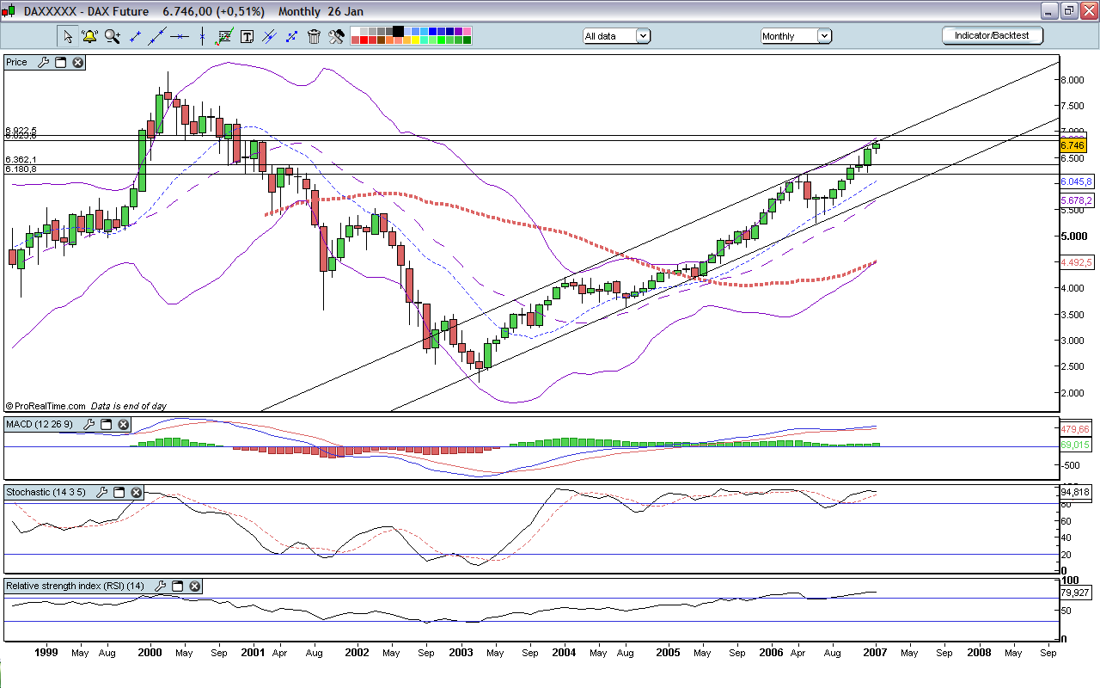Screen dimensions: 1100x688
Task: Close the Stochastic (14 3 5) panel
Action: [136, 492]
